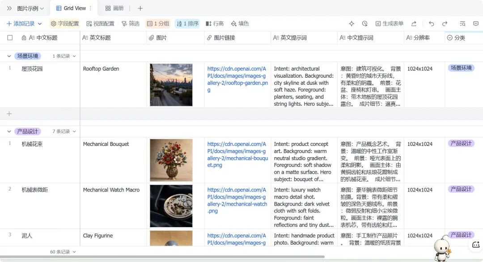Screen dimensions: 483x262
Task: Open the 7 条记录 count dropdown
Action: (x=64, y=132)
